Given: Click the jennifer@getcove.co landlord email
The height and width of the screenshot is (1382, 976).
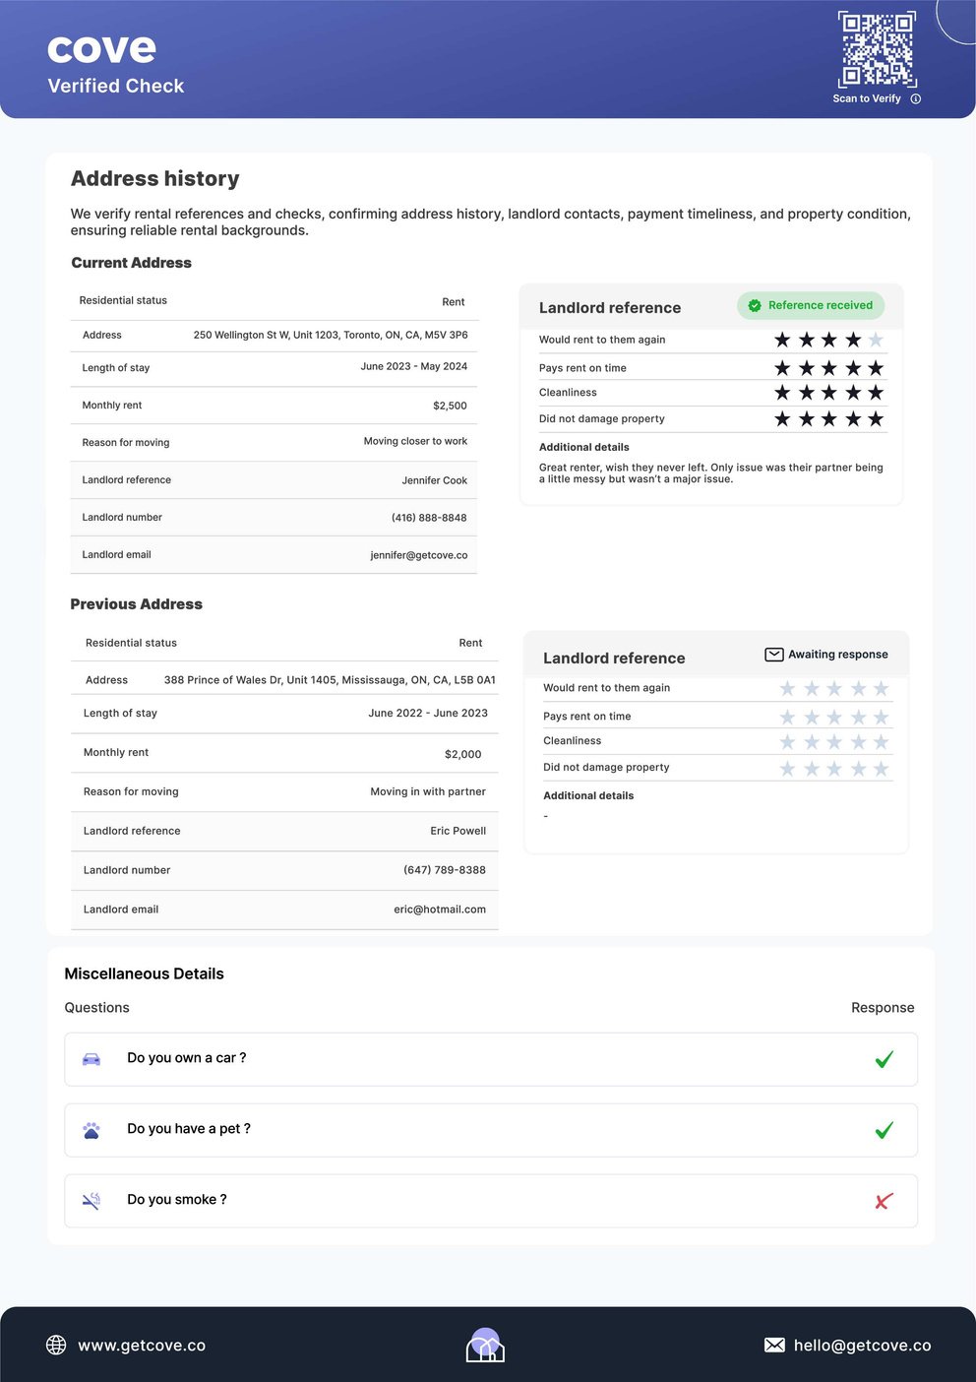Looking at the screenshot, I should (418, 555).
